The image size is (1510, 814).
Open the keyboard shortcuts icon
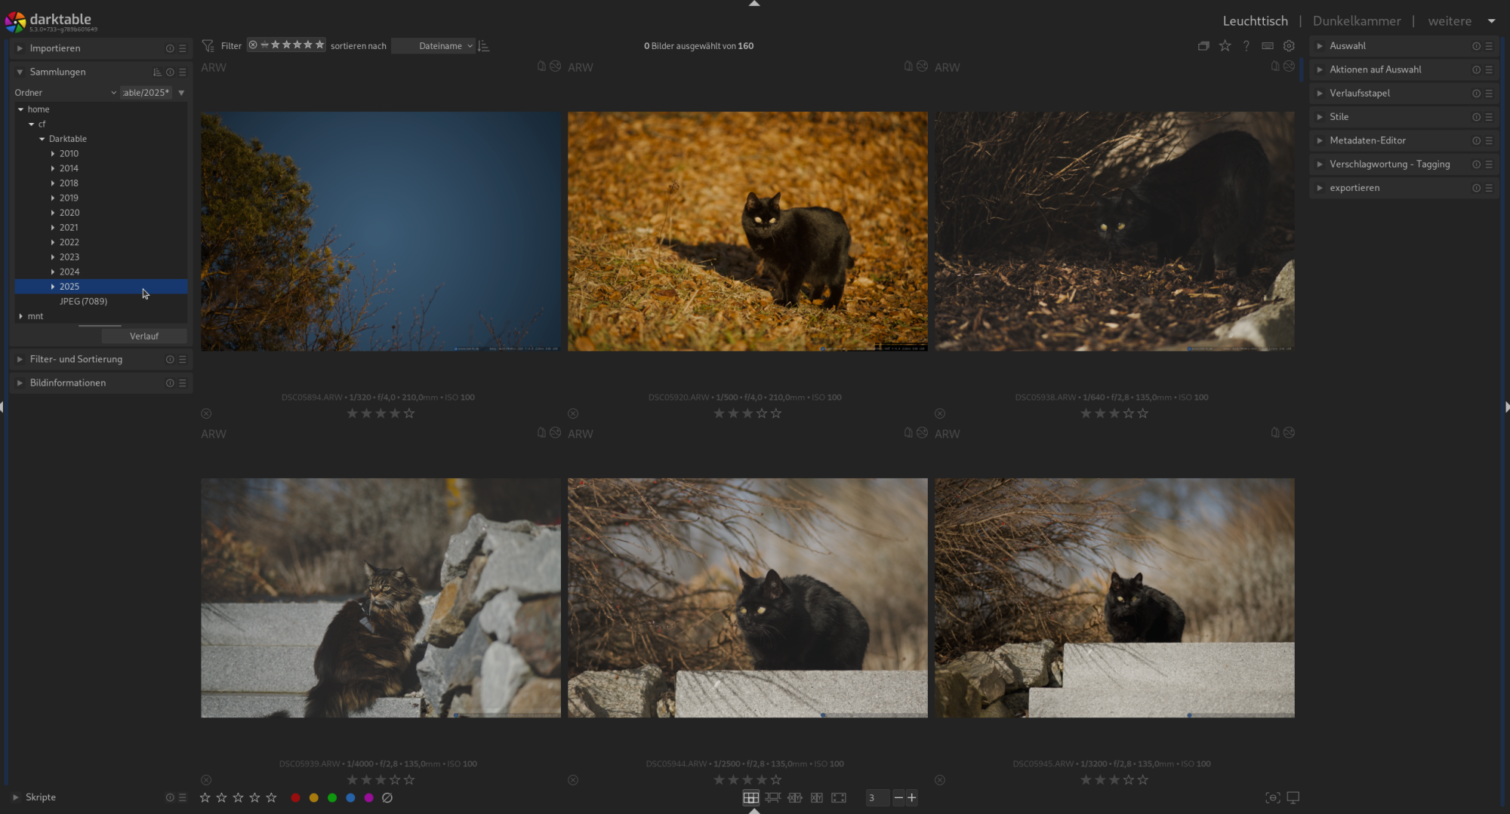(x=1268, y=46)
